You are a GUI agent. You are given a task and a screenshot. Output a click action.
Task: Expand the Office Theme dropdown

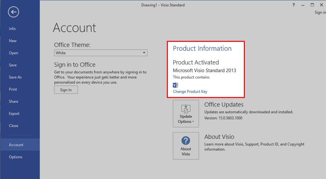click(x=101, y=53)
